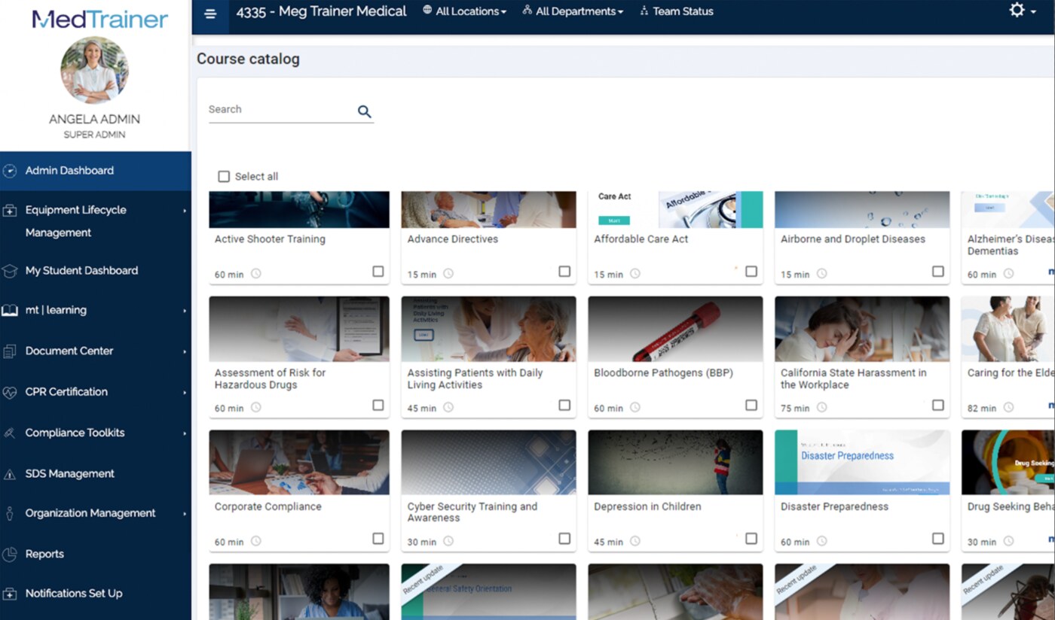Open the settings gear icon

coord(1017,10)
